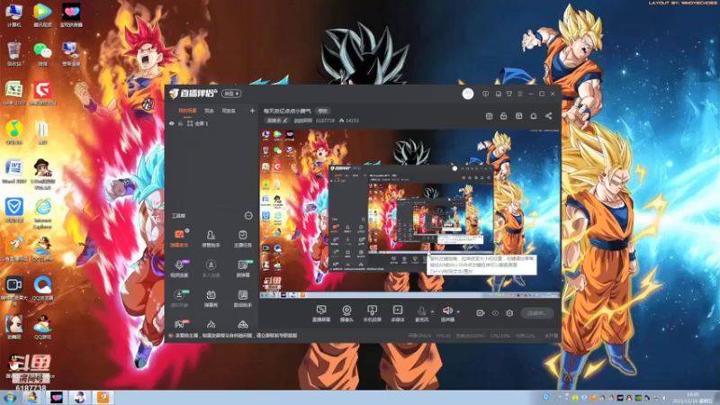Screen dimensions: 720x405
Task: Open settings gear in stream control bar
Action: [x=509, y=313]
